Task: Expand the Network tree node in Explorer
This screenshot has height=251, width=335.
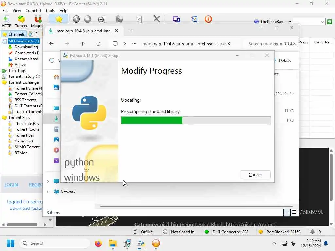Action: point(48,192)
